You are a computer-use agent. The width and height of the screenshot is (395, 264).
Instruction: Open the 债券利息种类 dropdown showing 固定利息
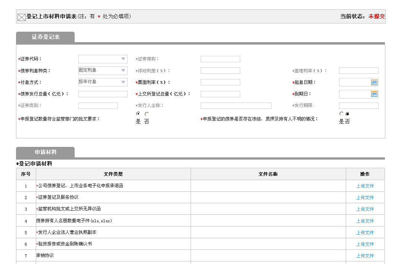pos(103,70)
